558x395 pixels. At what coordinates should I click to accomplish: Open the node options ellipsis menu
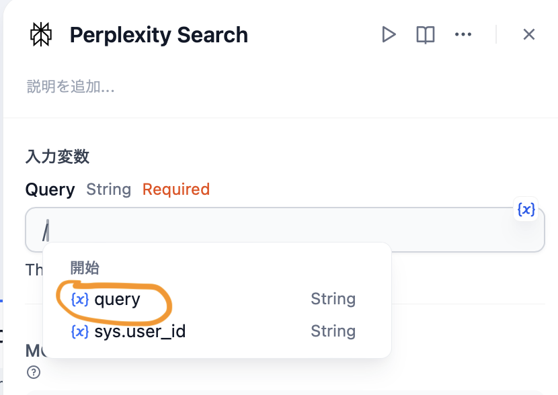[463, 34]
